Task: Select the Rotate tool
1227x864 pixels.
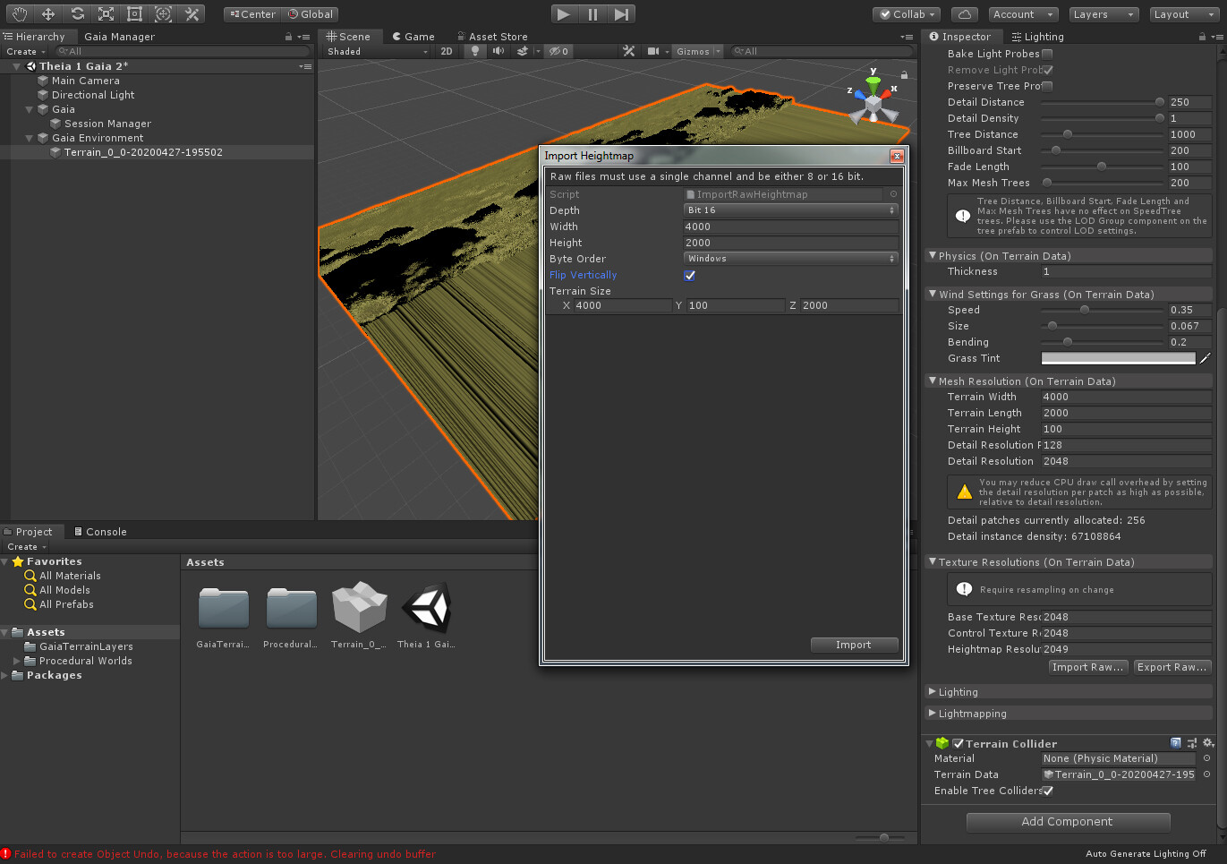Action: click(78, 13)
